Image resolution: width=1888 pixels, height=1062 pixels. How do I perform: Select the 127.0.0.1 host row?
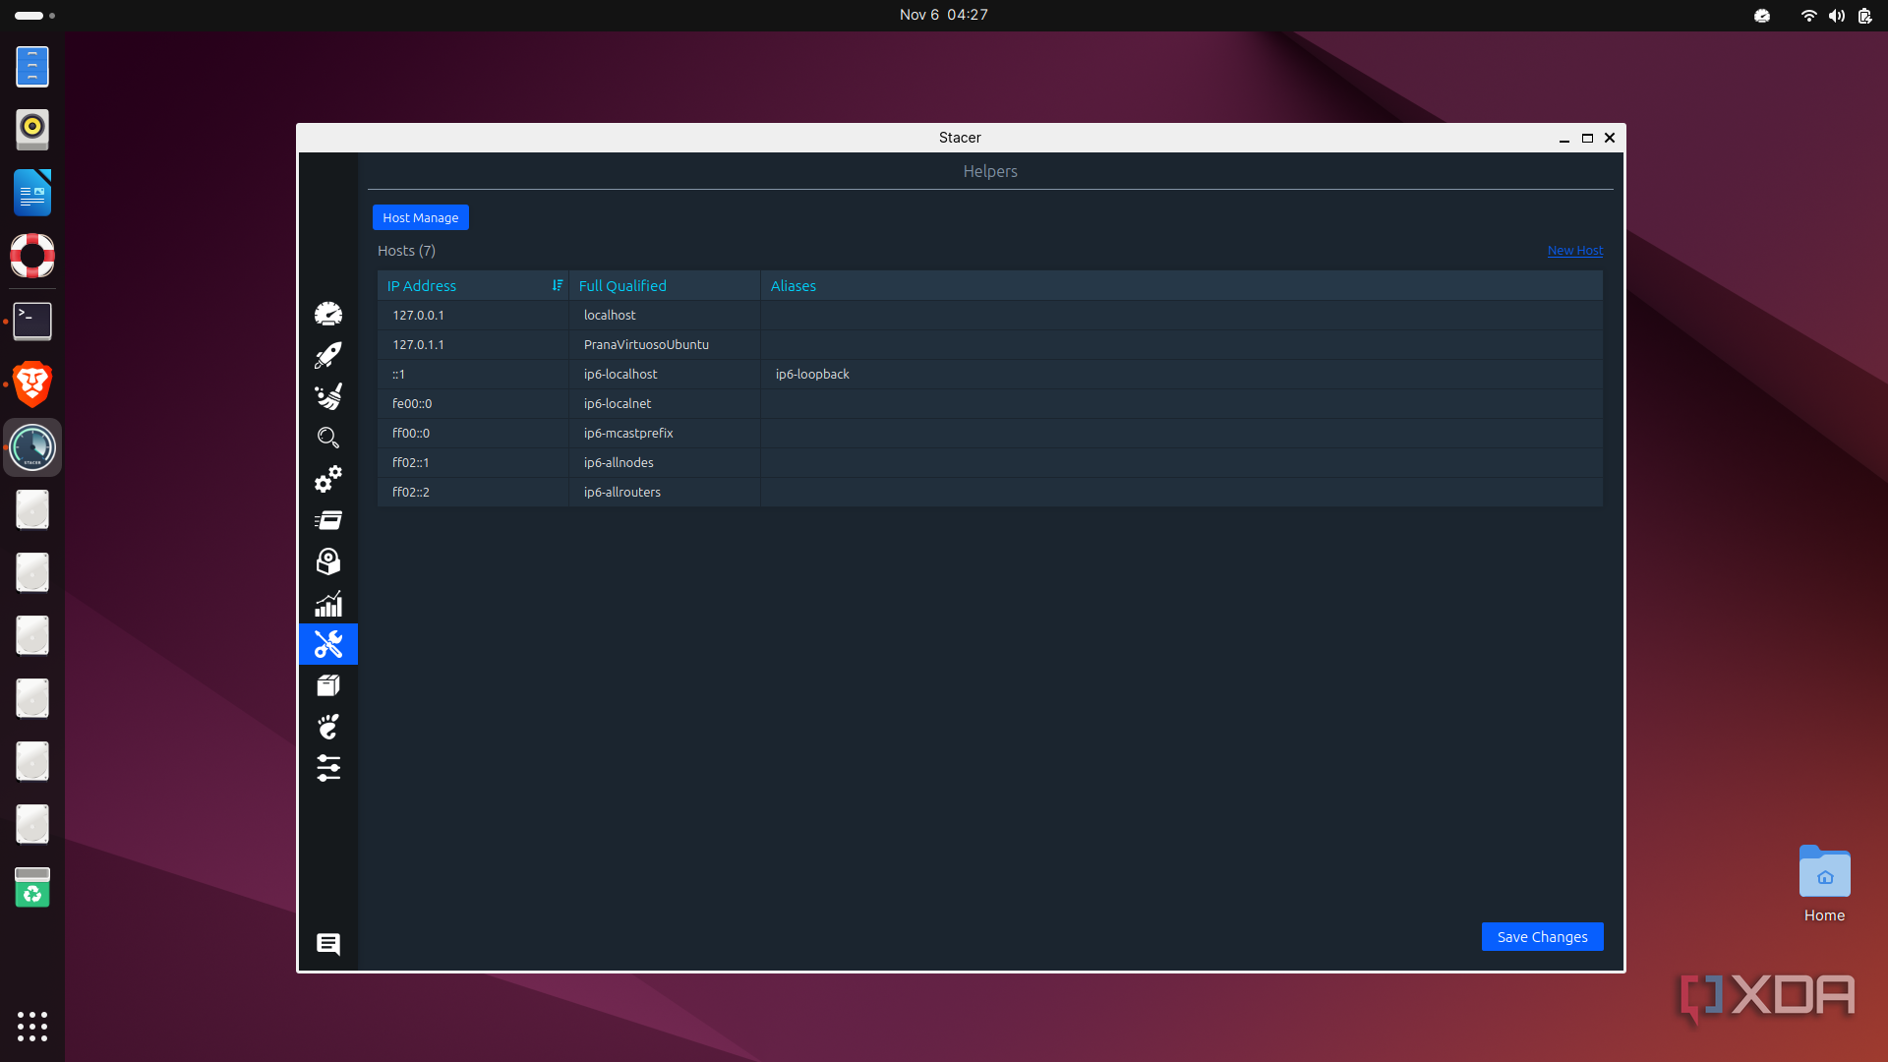click(x=990, y=315)
